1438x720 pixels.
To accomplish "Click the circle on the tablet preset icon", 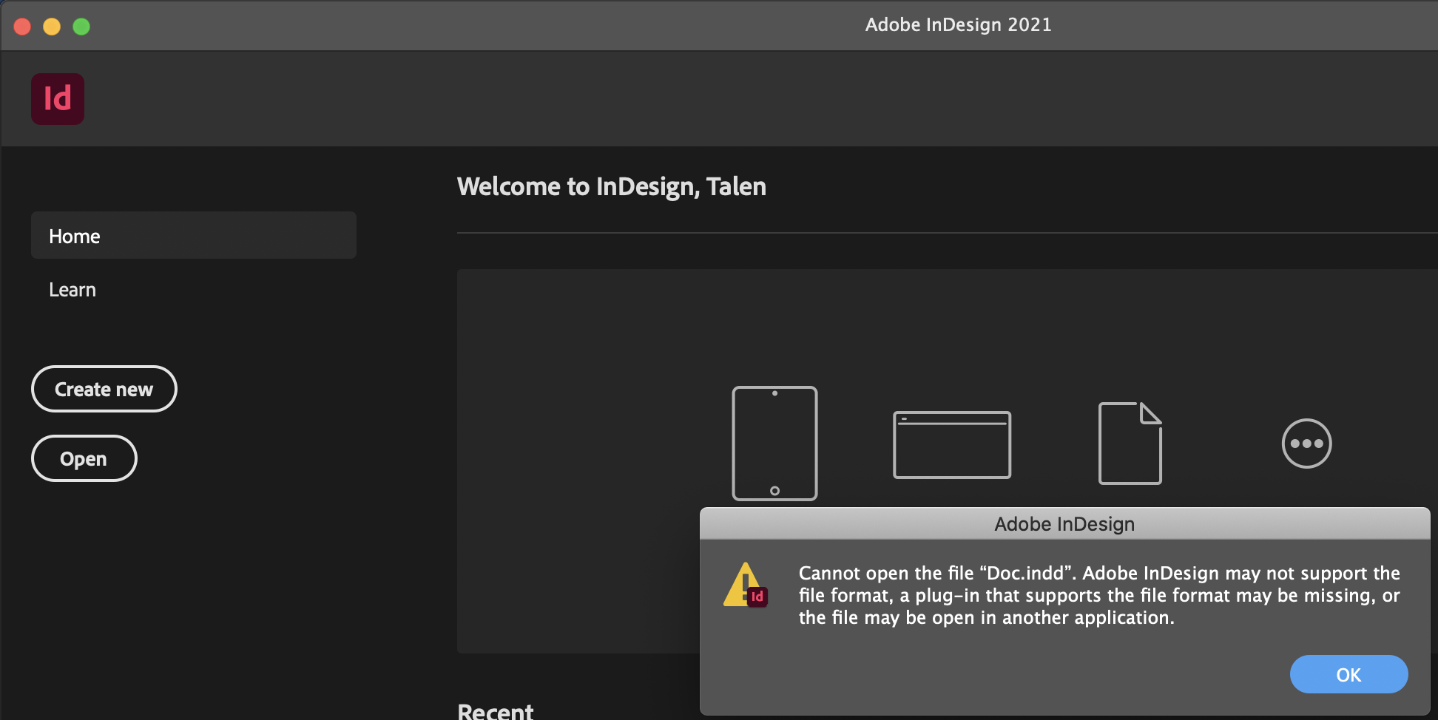I will pyautogui.click(x=774, y=489).
